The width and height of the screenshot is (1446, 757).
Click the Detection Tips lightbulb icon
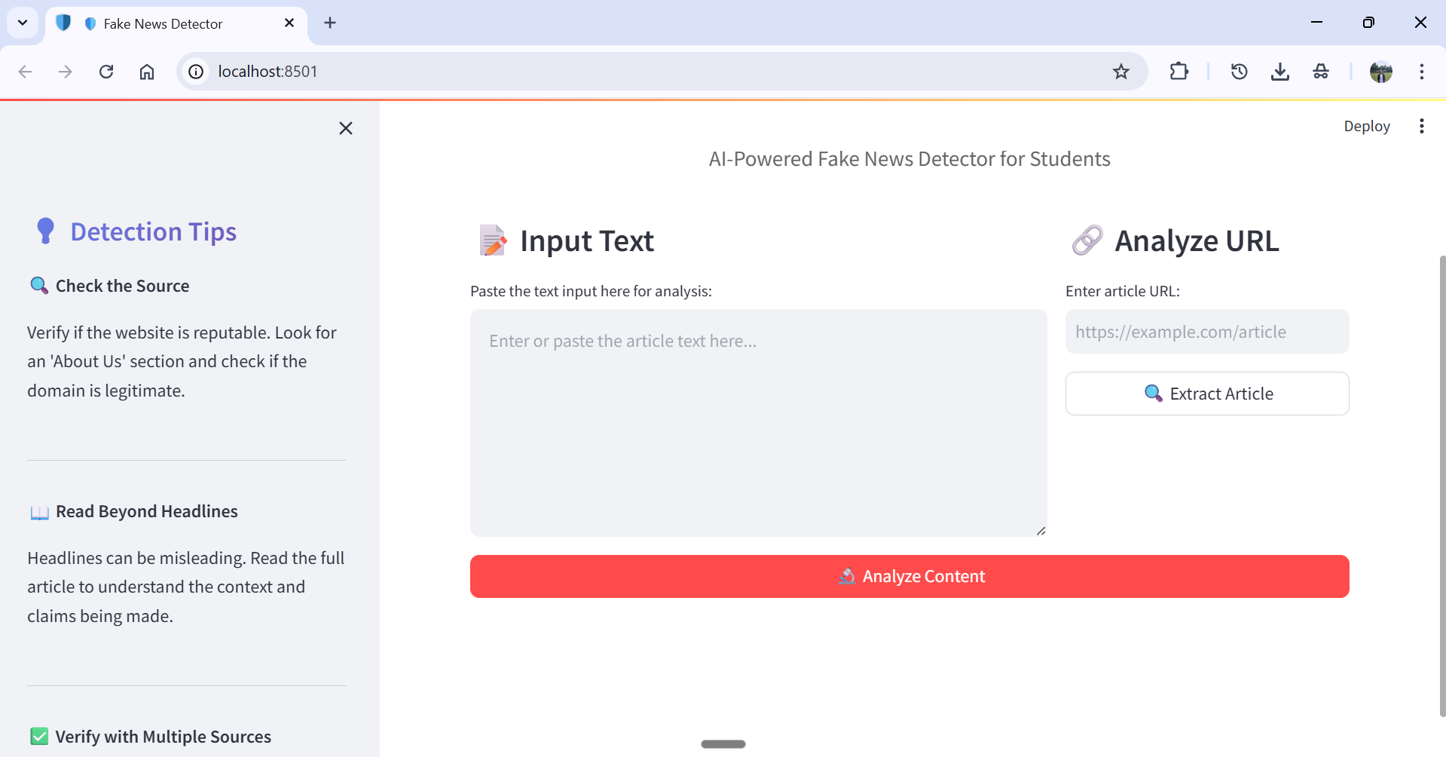(x=44, y=231)
